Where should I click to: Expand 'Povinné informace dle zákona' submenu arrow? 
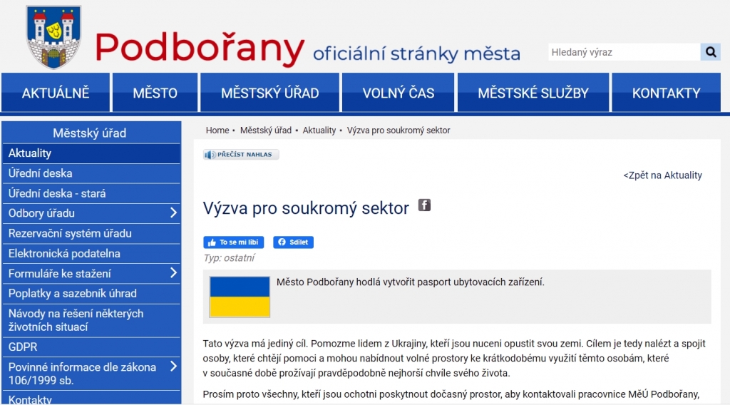173,367
